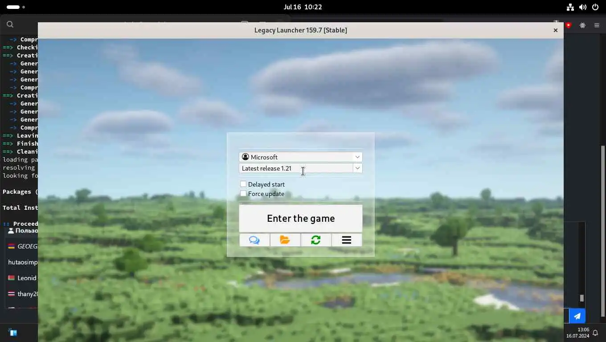Viewport: 606px width, 342px height.
Task: Open the Jul 16 10:22 clock menu
Action: coord(303,7)
